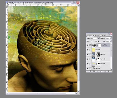Toggle visibility of Hue/Saturation adjustment layer

click(88, 45)
